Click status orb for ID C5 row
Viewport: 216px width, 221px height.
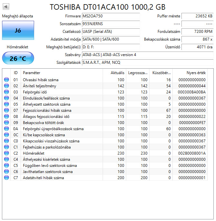point(6,165)
